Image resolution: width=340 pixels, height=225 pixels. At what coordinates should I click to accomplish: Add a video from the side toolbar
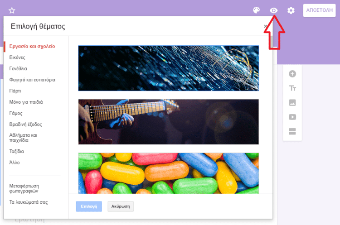292,117
